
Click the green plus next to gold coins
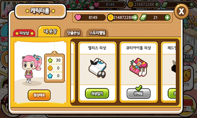[135, 18]
